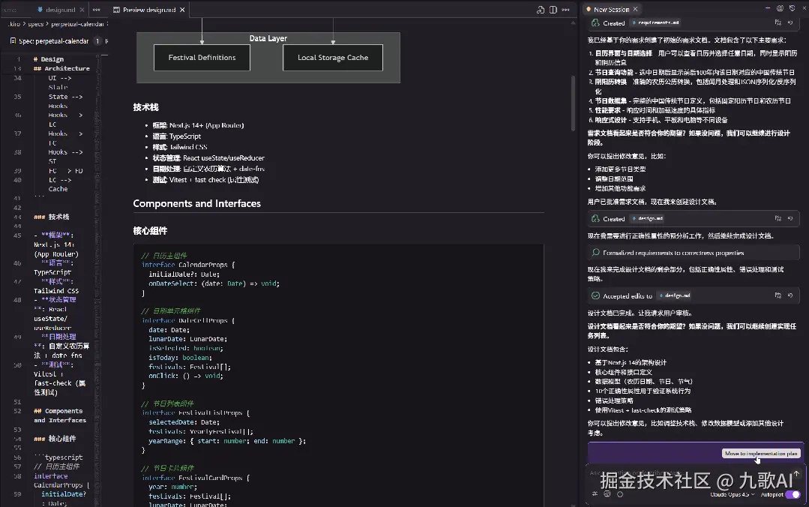The height and width of the screenshot is (507, 809).
Task: Attach an image with the picture icon
Action: [607, 494]
